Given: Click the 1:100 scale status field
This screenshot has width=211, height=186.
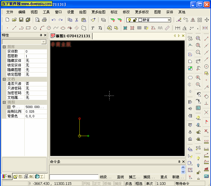Looking at the screenshot, I should [x=165, y=183].
